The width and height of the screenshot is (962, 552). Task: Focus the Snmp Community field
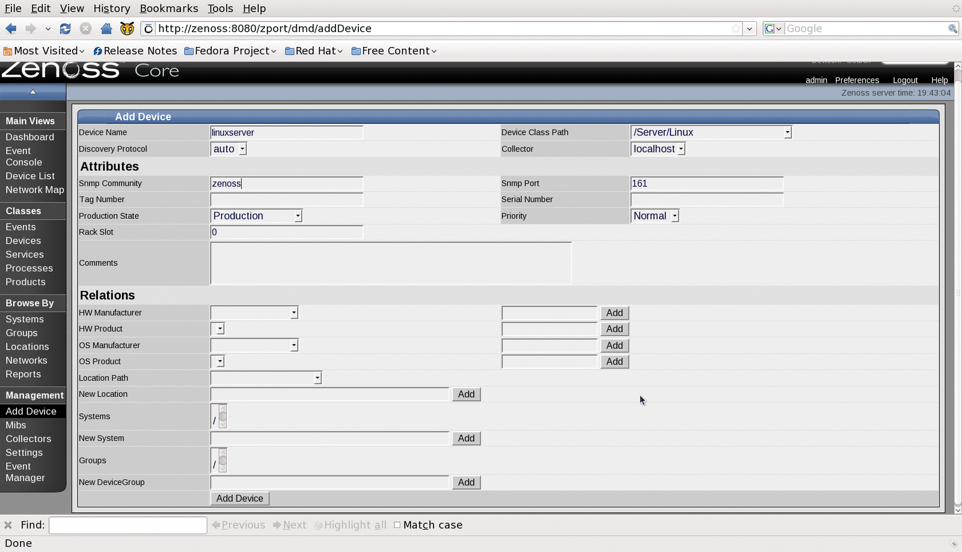287,183
